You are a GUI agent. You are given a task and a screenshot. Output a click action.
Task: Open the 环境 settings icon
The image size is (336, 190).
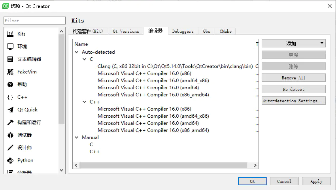[x=10, y=47]
